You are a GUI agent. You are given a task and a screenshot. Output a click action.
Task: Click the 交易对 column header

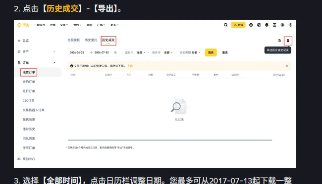point(108,75)
